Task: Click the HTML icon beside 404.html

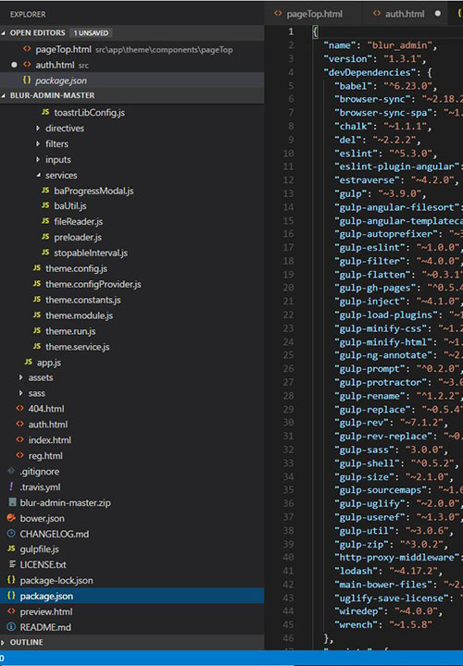Action: (x=19, y=408)
